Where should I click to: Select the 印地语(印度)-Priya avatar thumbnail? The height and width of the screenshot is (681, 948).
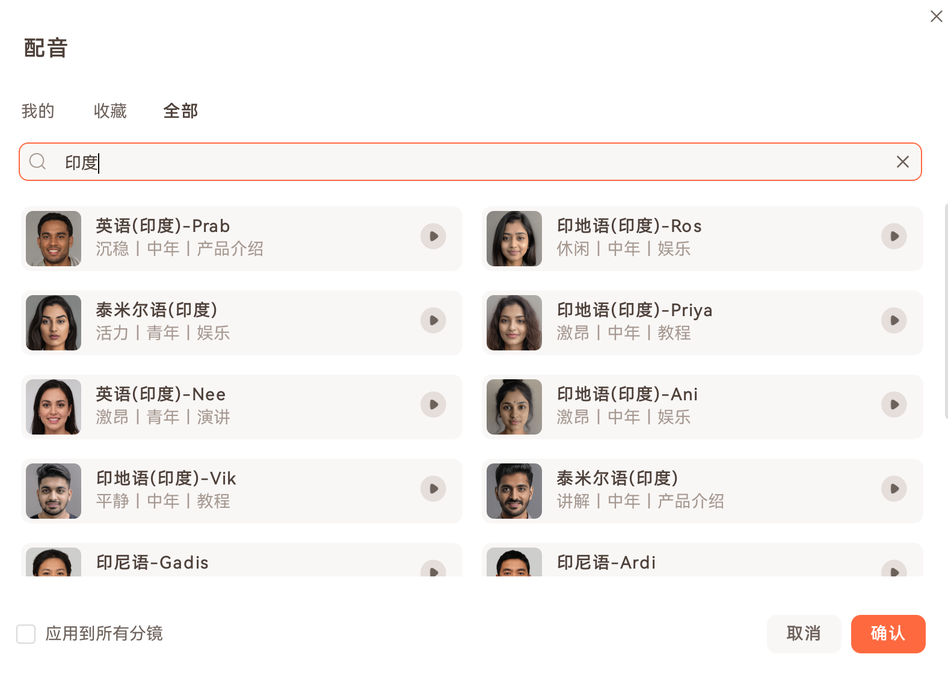click(514, 323)
